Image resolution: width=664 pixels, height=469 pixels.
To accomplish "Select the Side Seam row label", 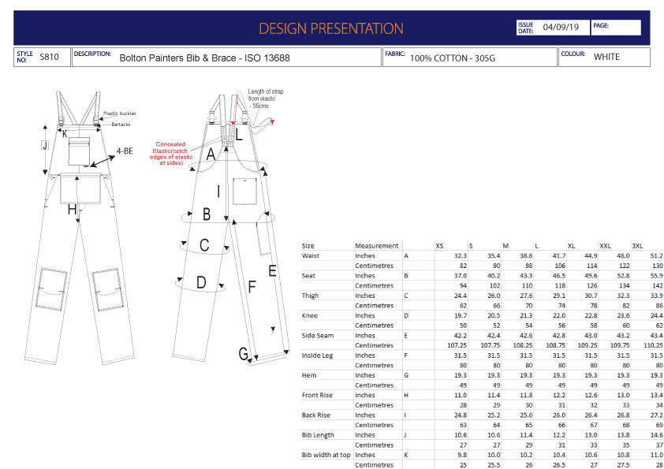I will pyautogui.click(x=318, y=335).
